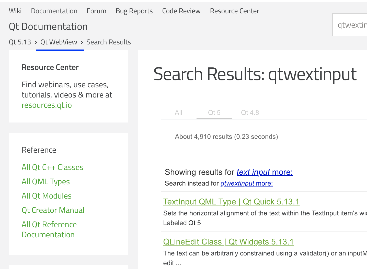
Task: Click the Search Results breadcrumb text
Action: coord(109,42)
